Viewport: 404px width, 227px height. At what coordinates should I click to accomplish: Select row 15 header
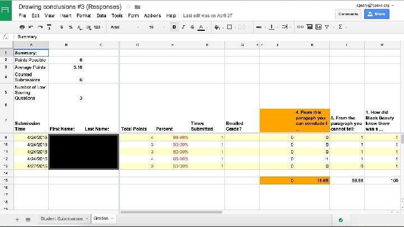pyautogui.click(x=6, y=180)
